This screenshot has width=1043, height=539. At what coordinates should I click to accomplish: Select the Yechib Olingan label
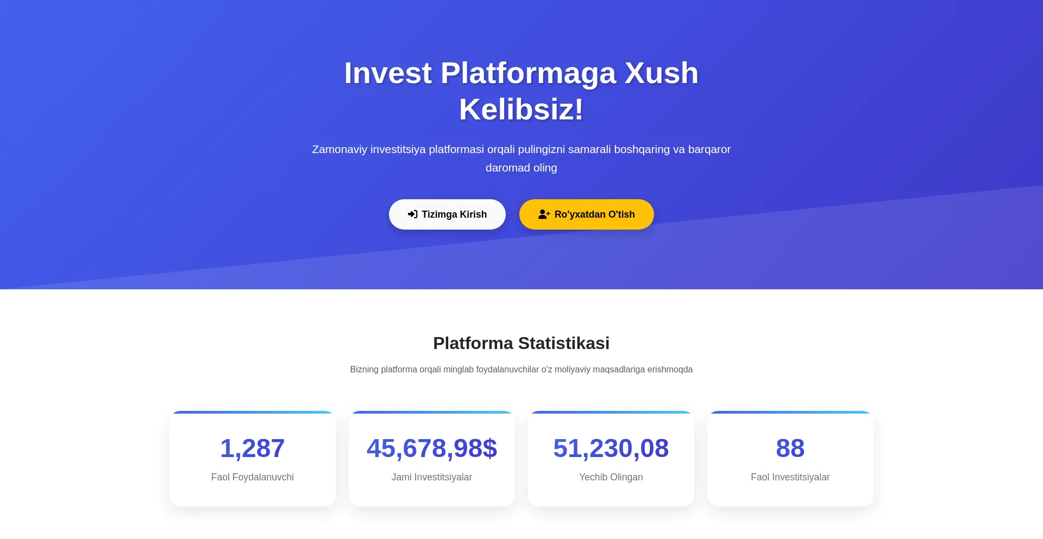[x=611, y=477]
